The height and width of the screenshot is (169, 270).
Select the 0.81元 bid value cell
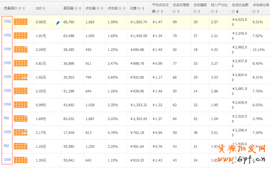click(x=41, y=63)
